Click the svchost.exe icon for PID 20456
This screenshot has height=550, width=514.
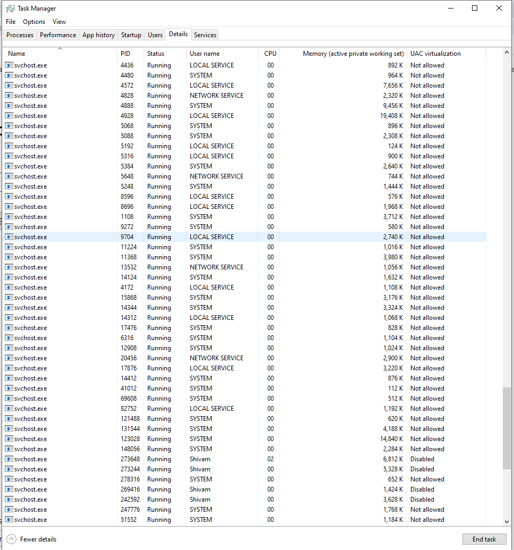tap(9, 358)
